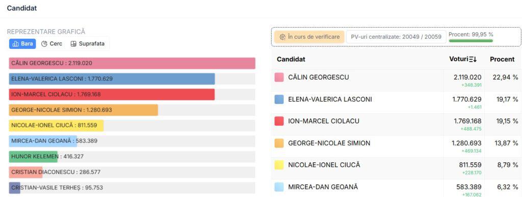Click the În curs de verificare badge
This screenshot has width=522, height=197.
point(309,37)
